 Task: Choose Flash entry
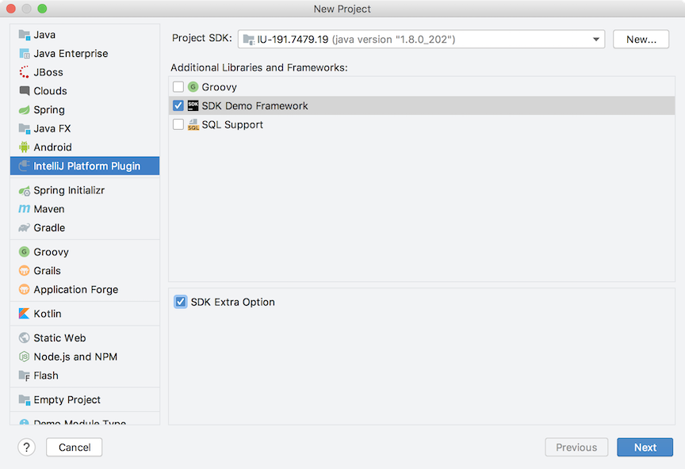(x=85, y=376)
